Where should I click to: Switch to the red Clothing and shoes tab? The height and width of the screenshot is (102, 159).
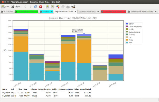pyautogui.click(x=113, y=12)
